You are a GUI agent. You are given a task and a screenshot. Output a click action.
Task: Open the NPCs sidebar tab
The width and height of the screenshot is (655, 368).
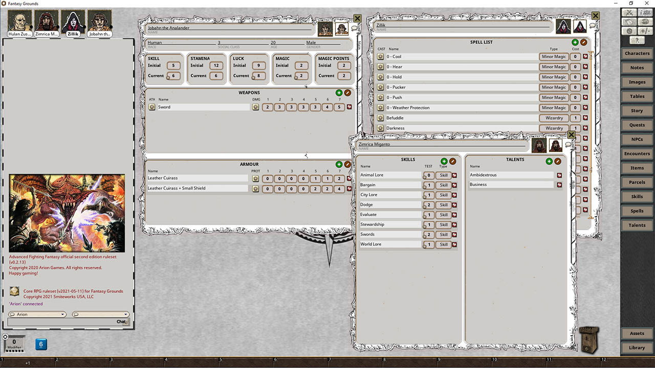(637, 139)
